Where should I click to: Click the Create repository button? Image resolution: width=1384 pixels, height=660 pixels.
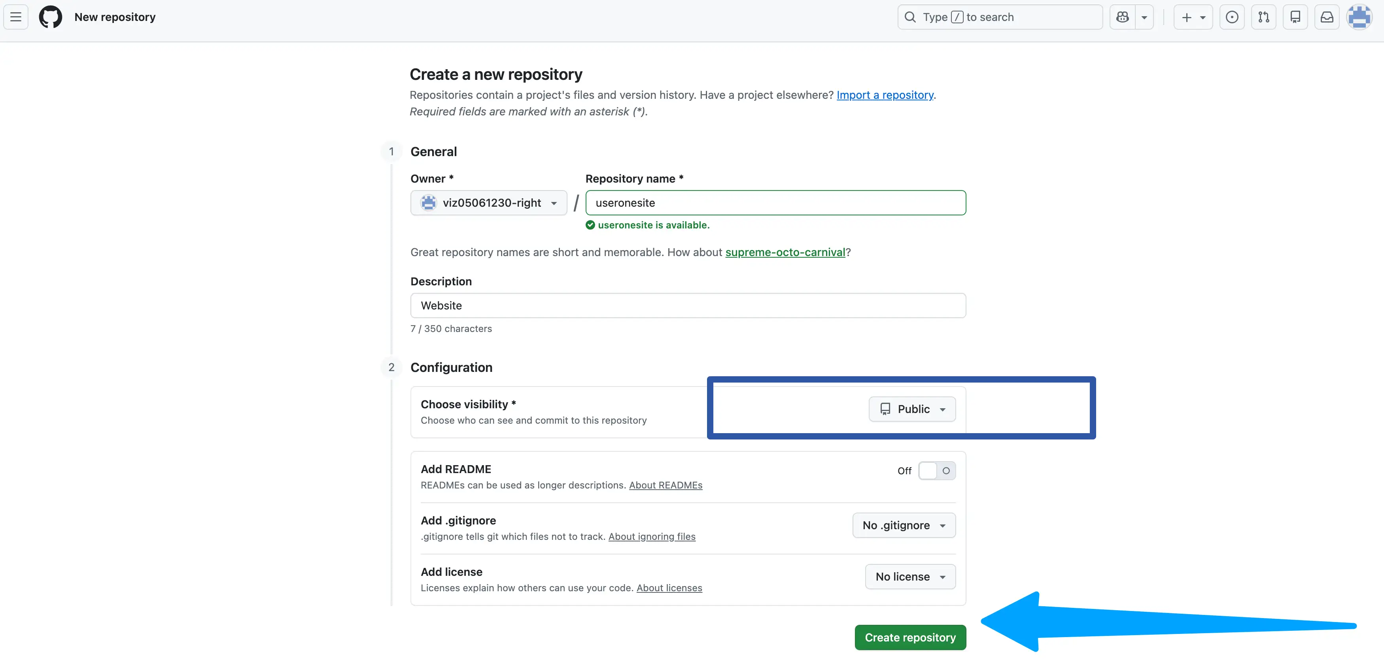910,637
